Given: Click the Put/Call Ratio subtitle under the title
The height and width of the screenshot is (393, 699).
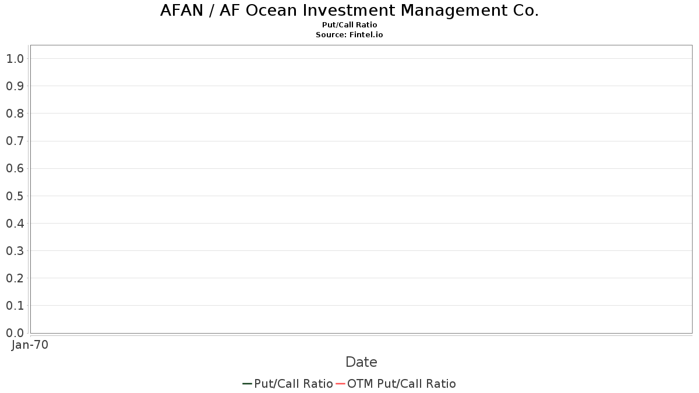Looking at the screenshot, I should point(349,25).
